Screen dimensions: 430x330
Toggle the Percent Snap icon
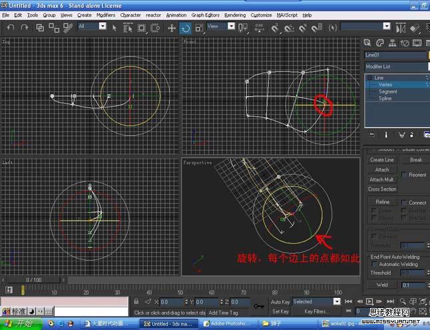point(303,28)
